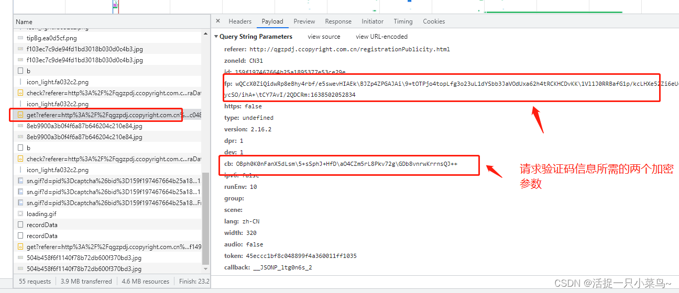
Task: Click the audio false parameter
Action: click(244, 244)
